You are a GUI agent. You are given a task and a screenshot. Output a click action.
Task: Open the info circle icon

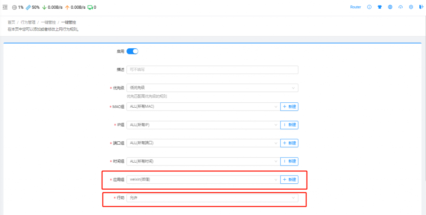(x=369, y=7)
